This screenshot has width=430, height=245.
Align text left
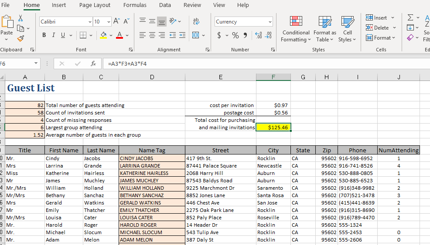click(x=142, y=35)
